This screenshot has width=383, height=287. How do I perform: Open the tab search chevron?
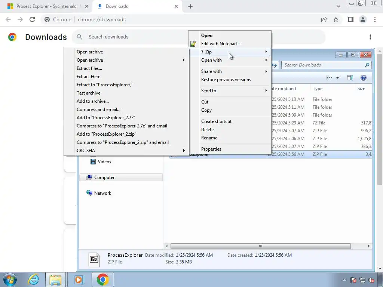pos(338,6)
